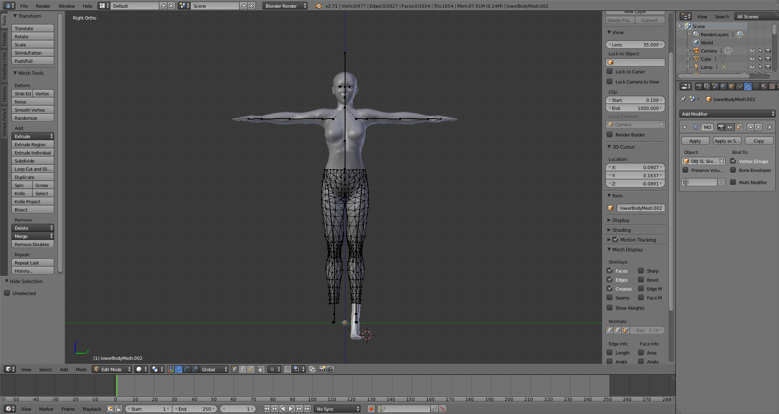Open the World properties tab globe icon
This screenshot has width=779, height=414.
point(723,86)
